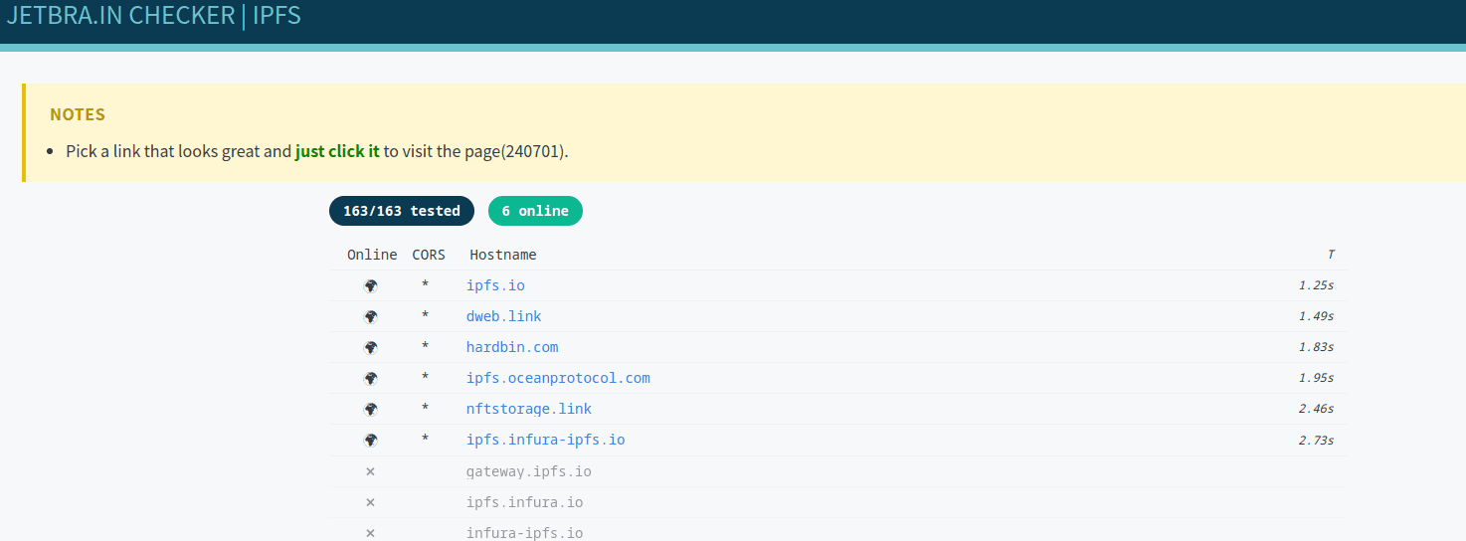Image resolution: width=1466 pixels, height=541 pixels.
Task: Open the dweb.link gateway link
Action: tap(504, 316)
